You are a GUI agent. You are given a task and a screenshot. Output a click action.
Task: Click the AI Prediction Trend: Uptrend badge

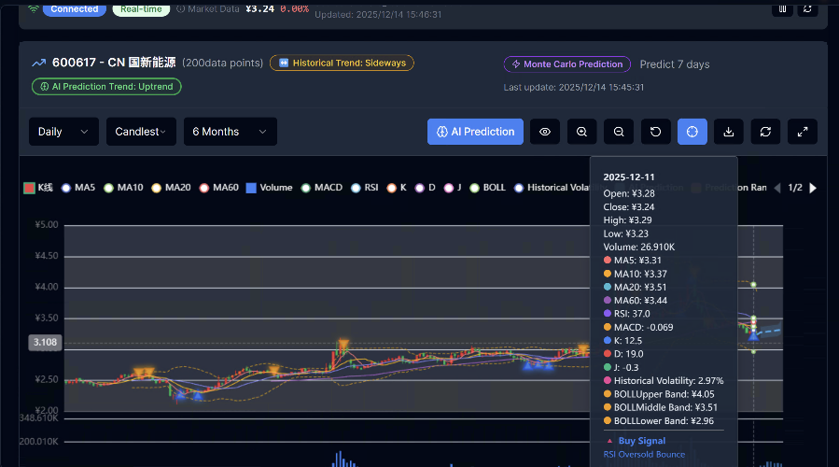[x=106, y=87]
